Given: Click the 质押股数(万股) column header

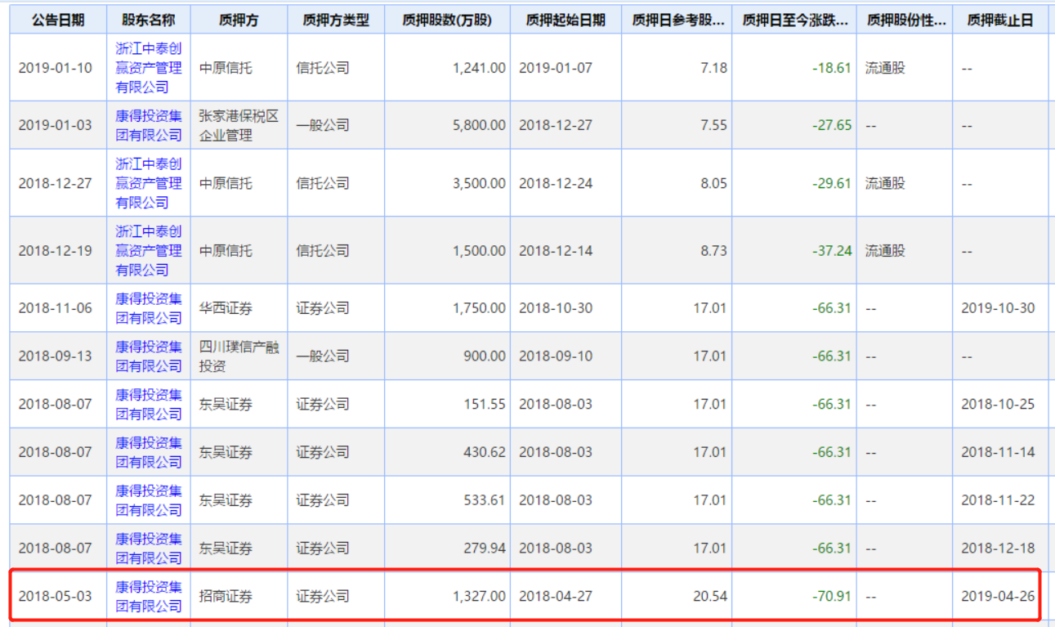Looking at the screenshot, I should click(x=447, y=20).
